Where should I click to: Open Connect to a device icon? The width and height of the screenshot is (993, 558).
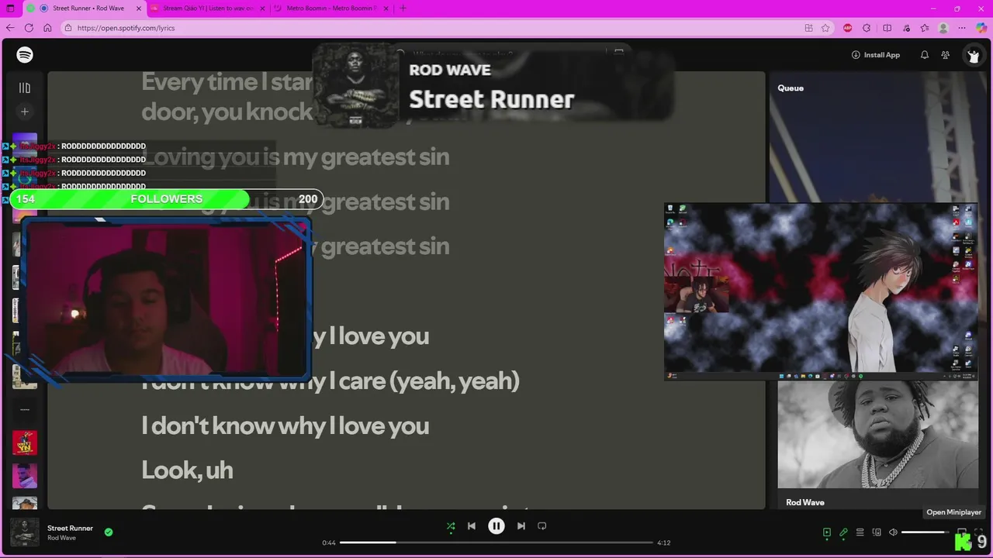pos(877,532)
